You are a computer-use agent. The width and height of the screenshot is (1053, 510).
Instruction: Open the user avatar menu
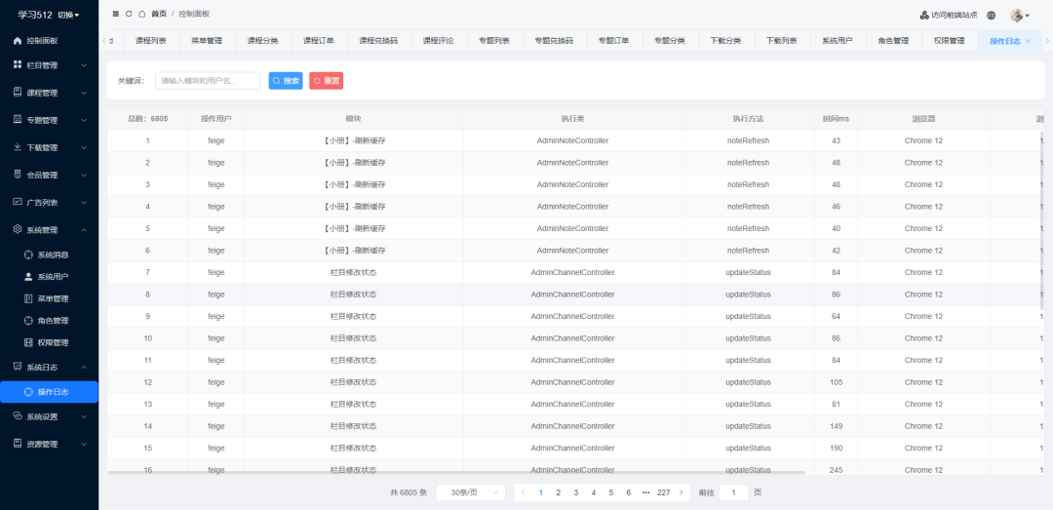1020,15
